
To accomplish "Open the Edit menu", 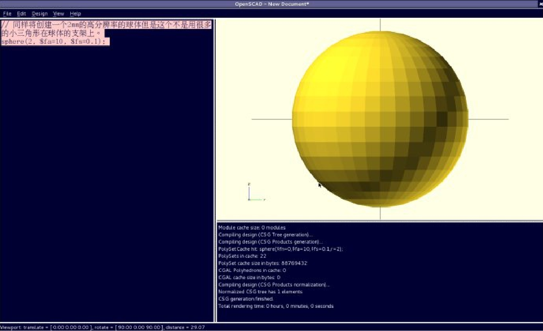I will click(21, 14).
